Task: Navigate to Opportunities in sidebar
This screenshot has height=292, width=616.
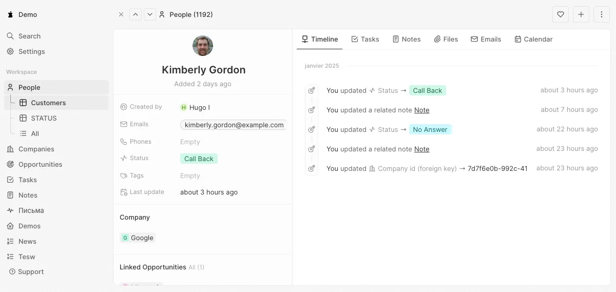Action: pyautogui.click(x=40, y=164)
